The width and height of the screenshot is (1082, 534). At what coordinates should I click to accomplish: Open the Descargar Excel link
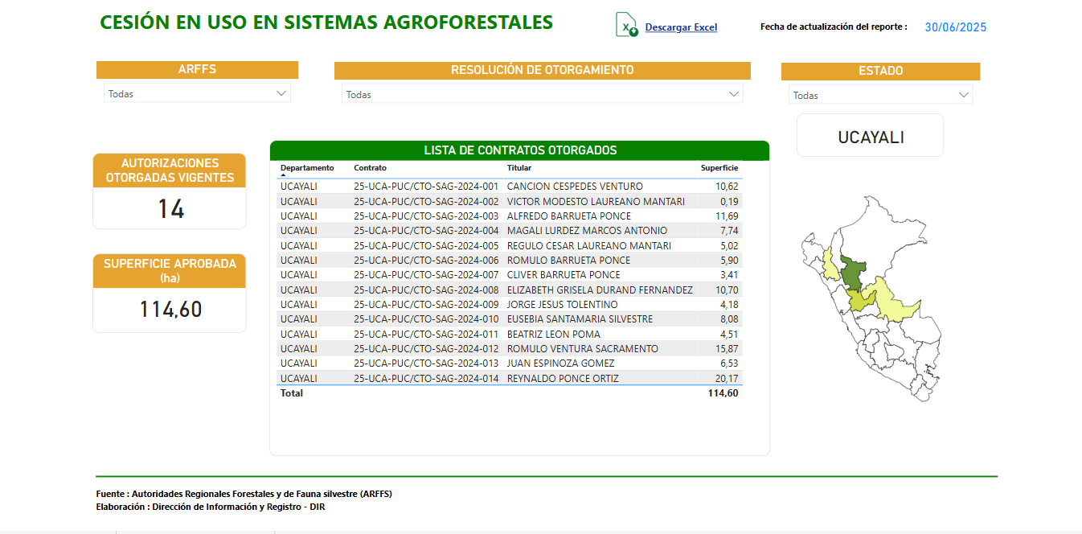click(x=681, y=27)
